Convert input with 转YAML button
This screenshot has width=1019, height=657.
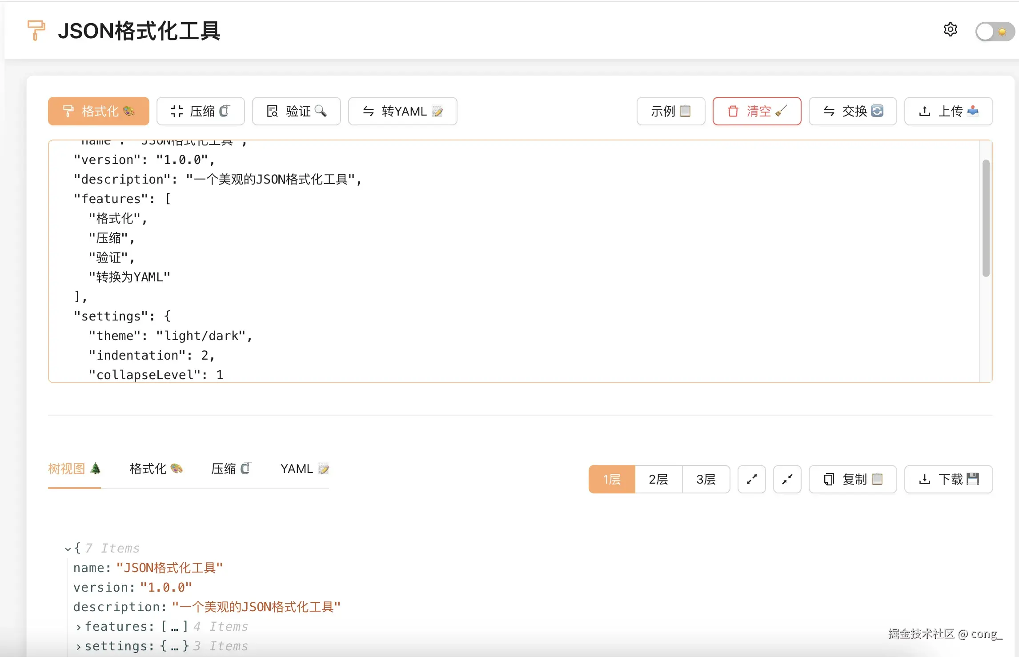point(402,111)
